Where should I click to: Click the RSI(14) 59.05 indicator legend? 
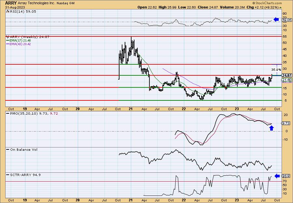pyautogui.click(x=22, y=12)
